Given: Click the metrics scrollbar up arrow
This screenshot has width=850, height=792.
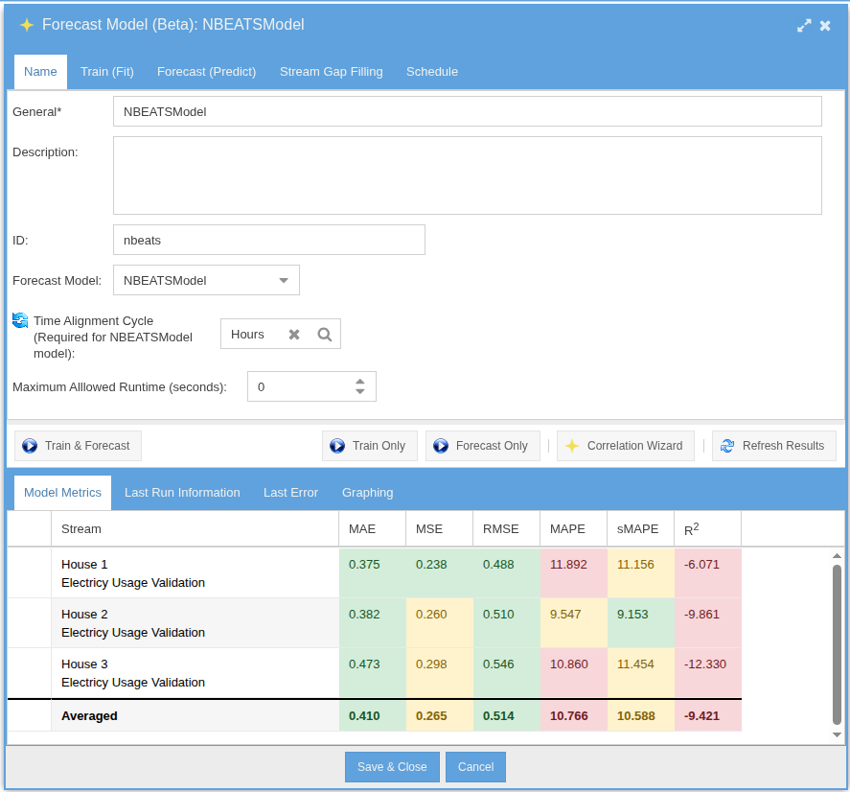Looking at the screenshot, I should coord(837,555).
